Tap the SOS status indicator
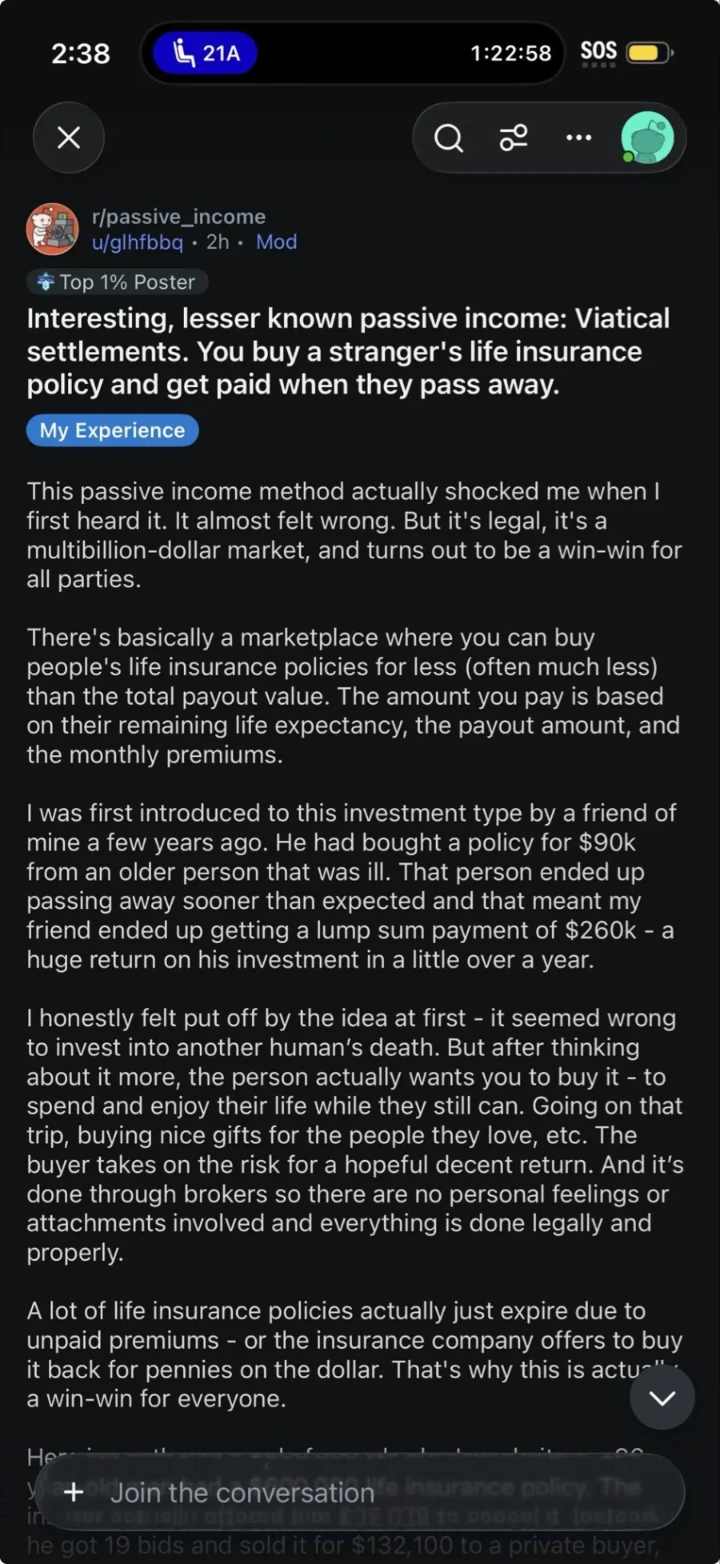Screen dimensions: 720x1564 click(598, 52)
